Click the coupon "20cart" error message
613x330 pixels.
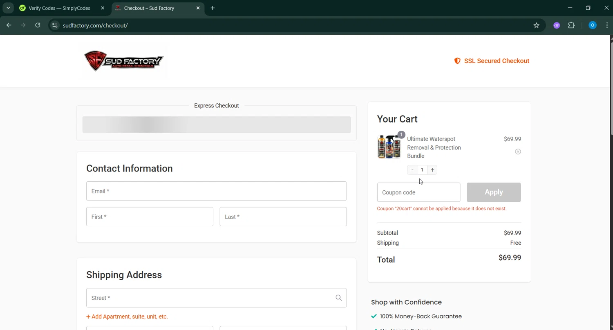(x=442, y=209)
